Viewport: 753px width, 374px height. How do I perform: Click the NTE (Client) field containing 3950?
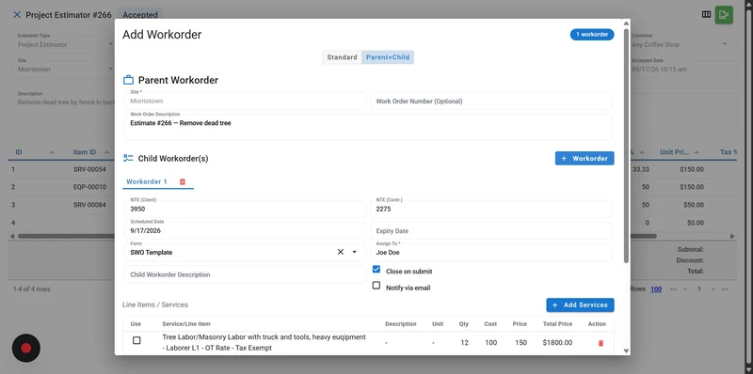(x=245, y=209)
